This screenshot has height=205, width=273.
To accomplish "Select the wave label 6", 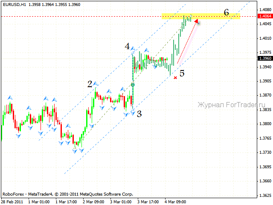I will pyautogui.click(x=227, y=13).
